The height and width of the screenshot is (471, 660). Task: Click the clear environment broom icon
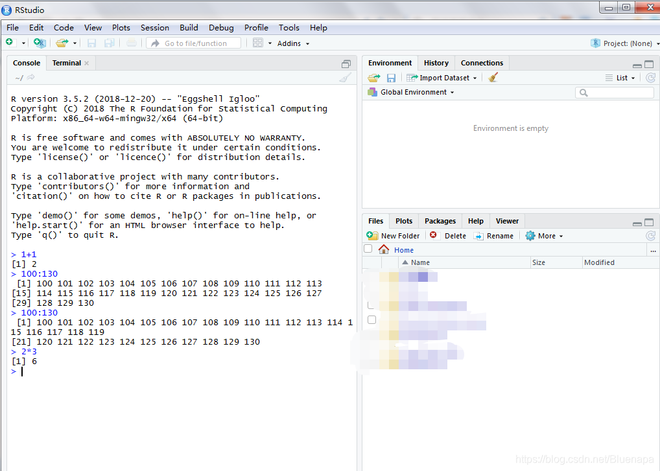493,77
